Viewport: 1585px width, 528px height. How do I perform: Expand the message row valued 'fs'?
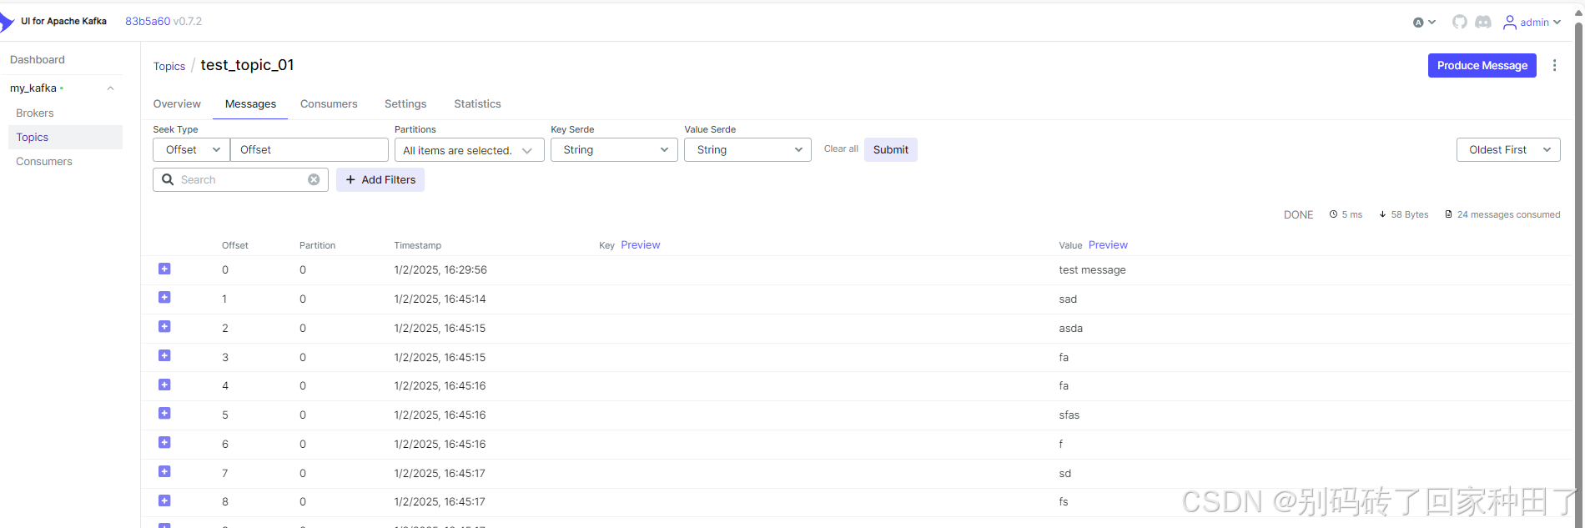[x=164, y=500]
